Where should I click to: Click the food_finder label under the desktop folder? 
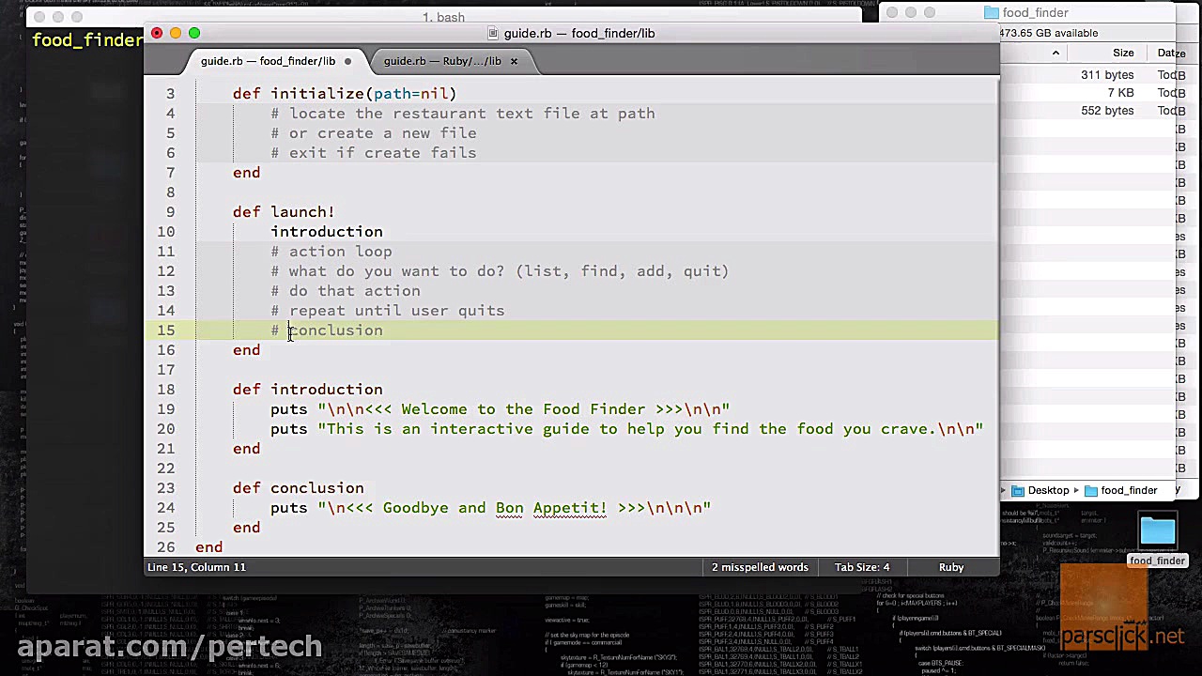click(x=1157, y=561)
